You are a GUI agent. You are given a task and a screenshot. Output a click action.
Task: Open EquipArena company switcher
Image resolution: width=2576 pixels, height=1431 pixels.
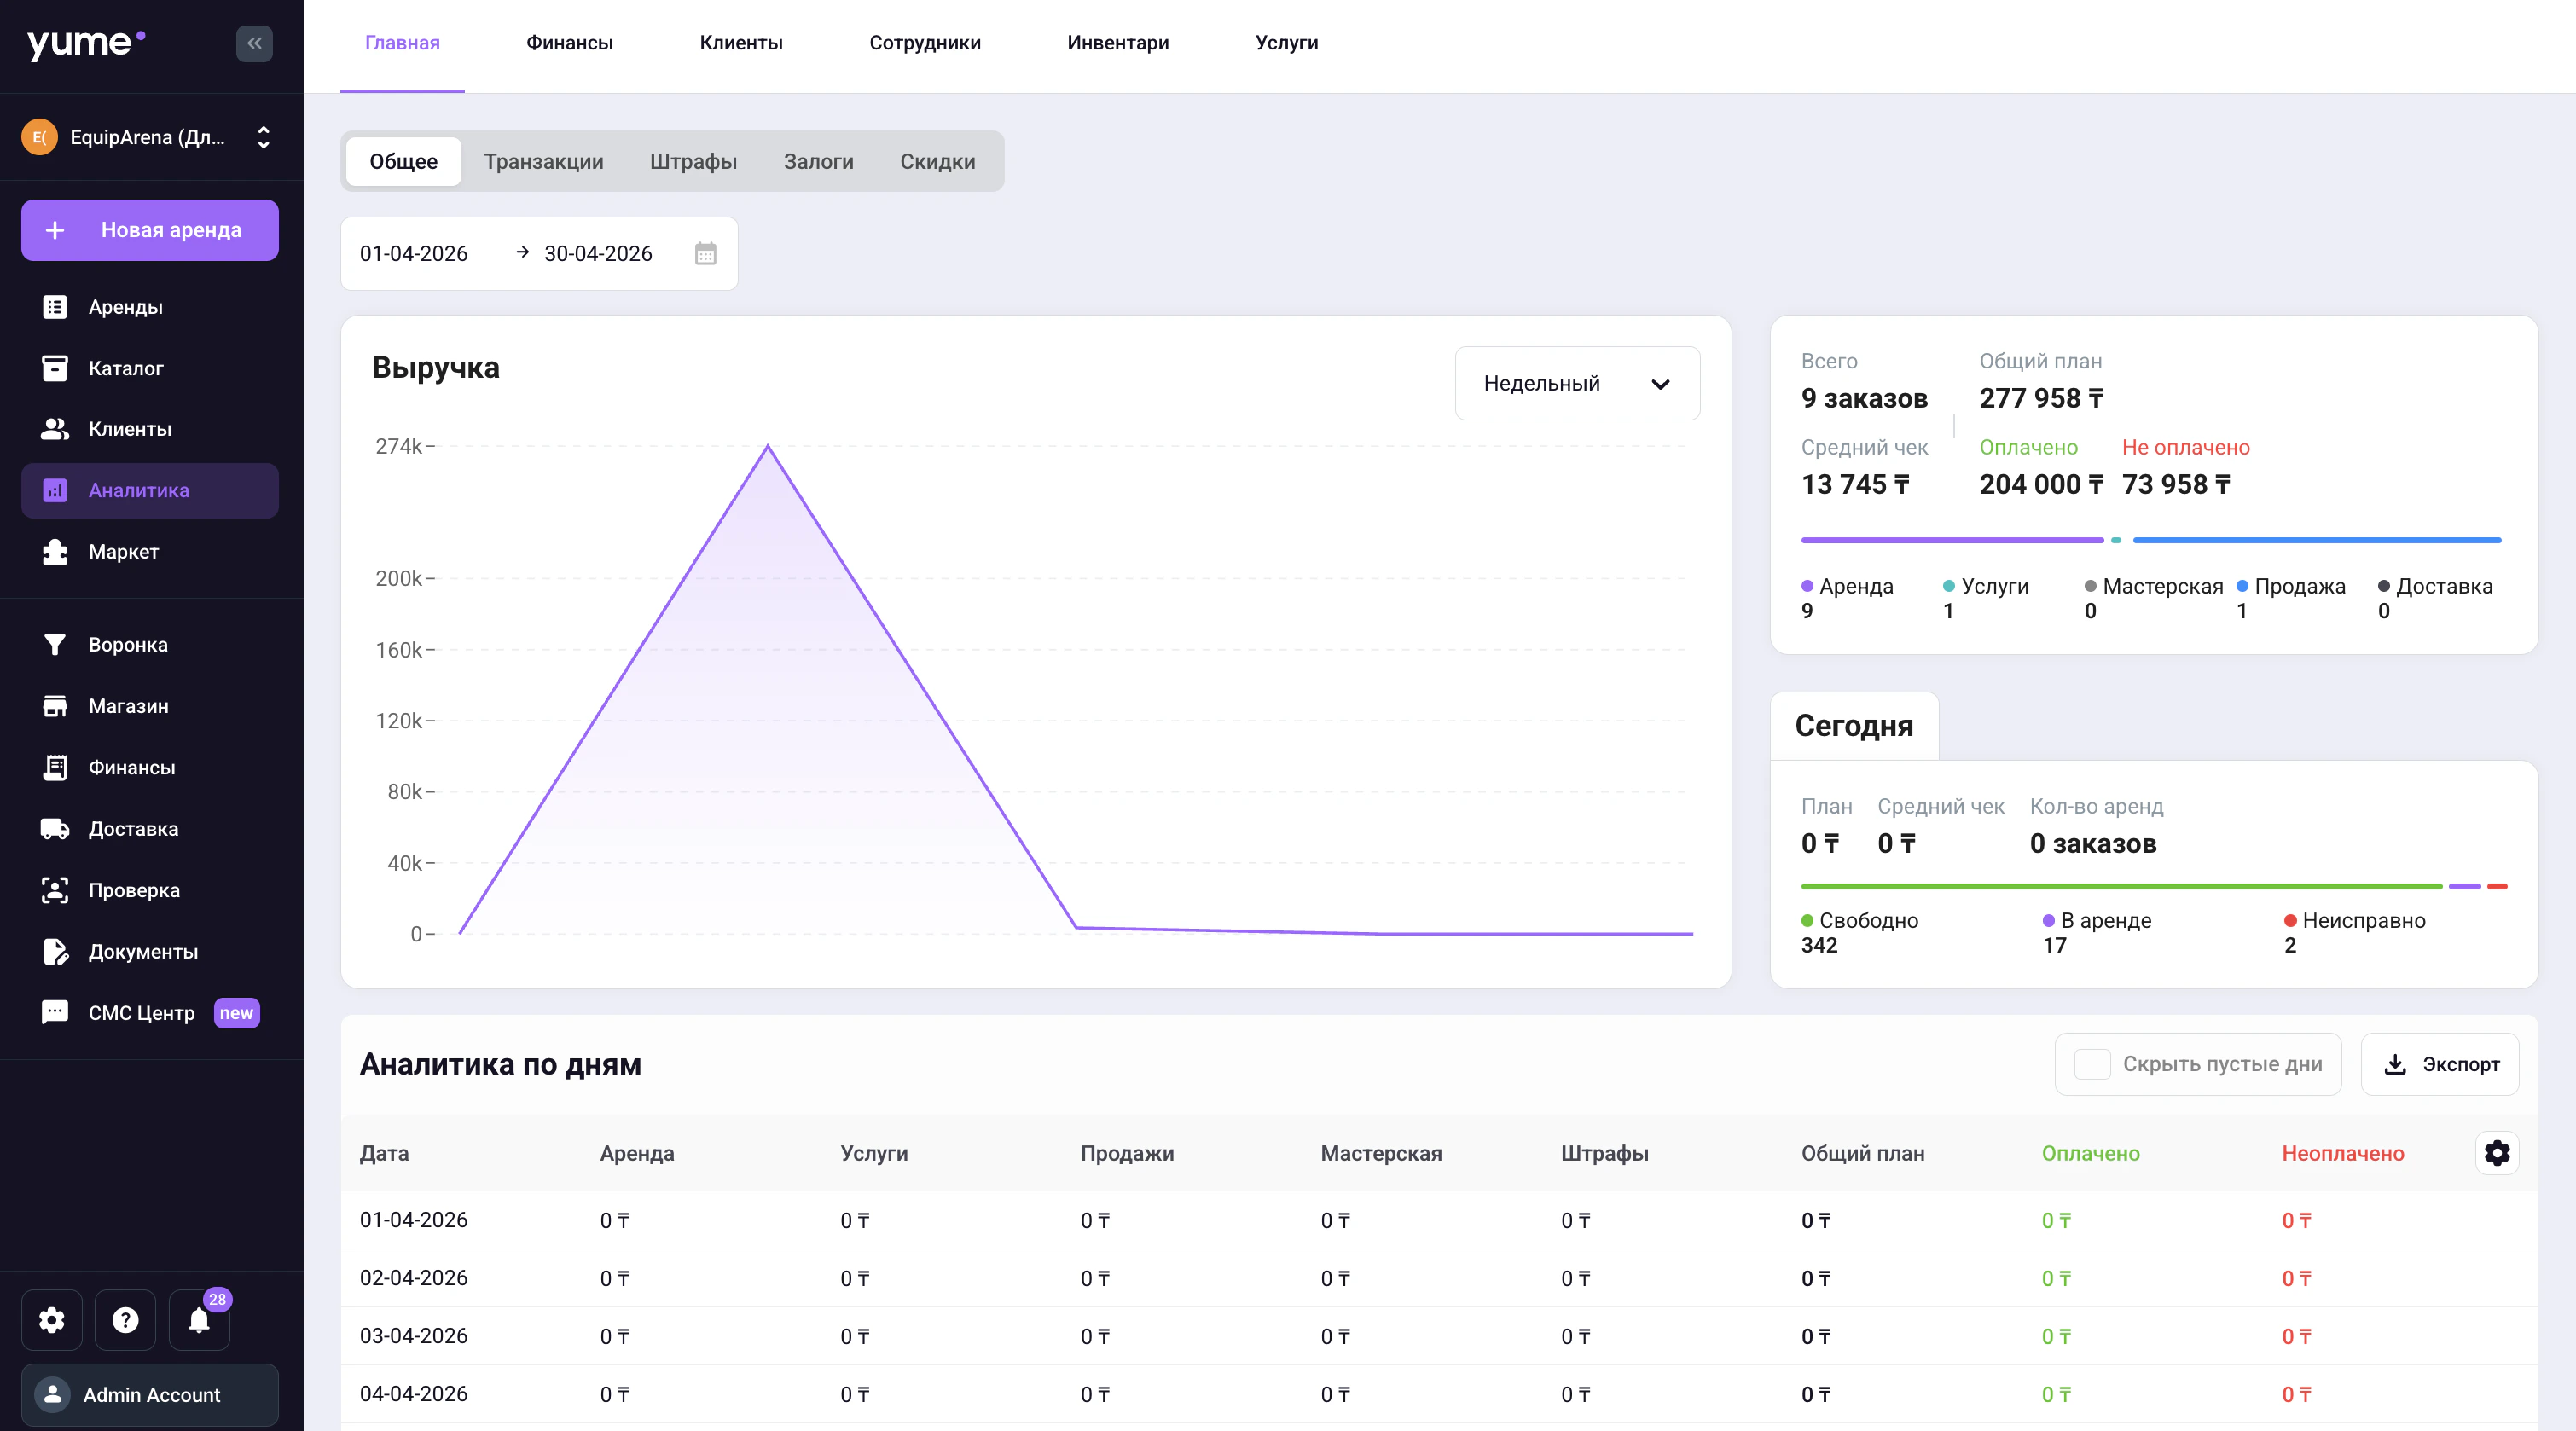(150, 137)
